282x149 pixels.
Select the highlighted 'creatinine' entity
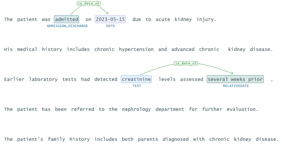(x=136, y=79)
